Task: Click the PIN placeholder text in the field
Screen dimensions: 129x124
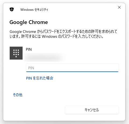Action: click(31, 68)
